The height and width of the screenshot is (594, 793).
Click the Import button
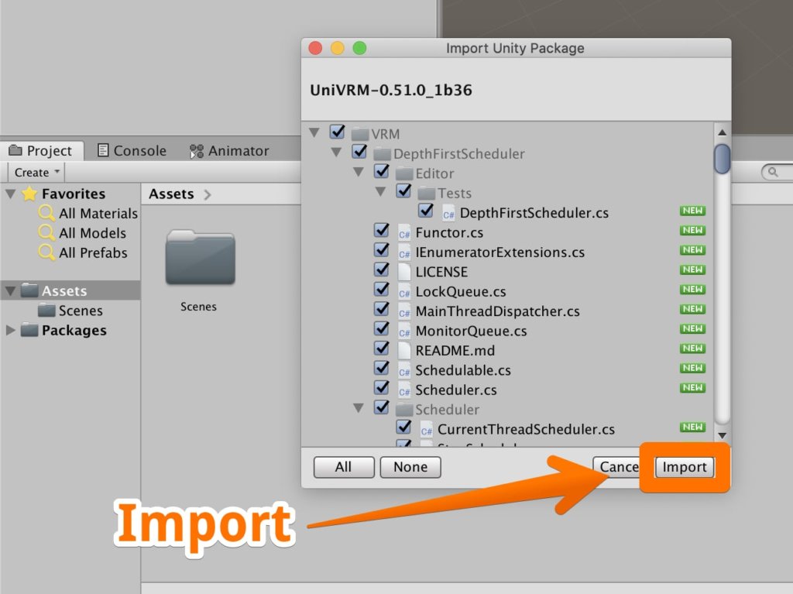(x=685, y=467)
